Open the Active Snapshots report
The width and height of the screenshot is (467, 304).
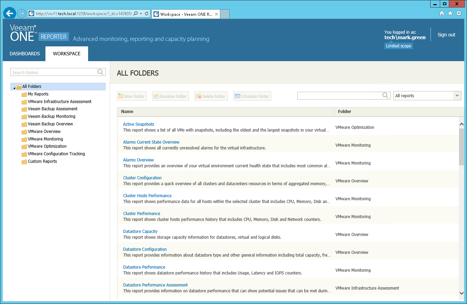tap(139, 124)
